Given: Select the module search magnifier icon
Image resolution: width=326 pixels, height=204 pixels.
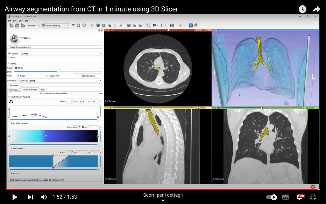Looking at the screenshot, I should (x=39, y=25).
